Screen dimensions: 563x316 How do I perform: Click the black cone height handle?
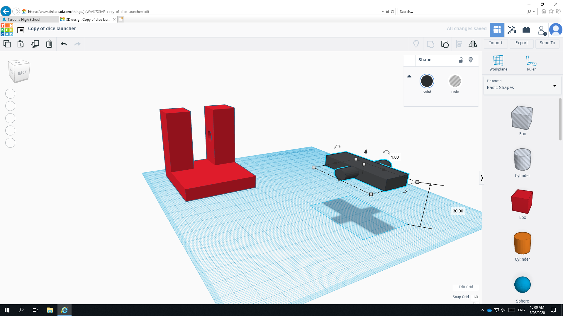pos(366,151)
